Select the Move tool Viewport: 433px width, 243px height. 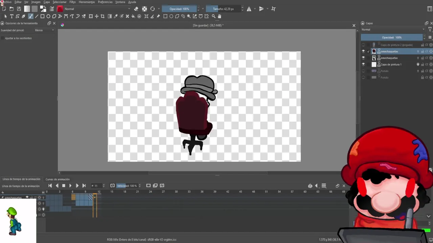pos(96,16)
